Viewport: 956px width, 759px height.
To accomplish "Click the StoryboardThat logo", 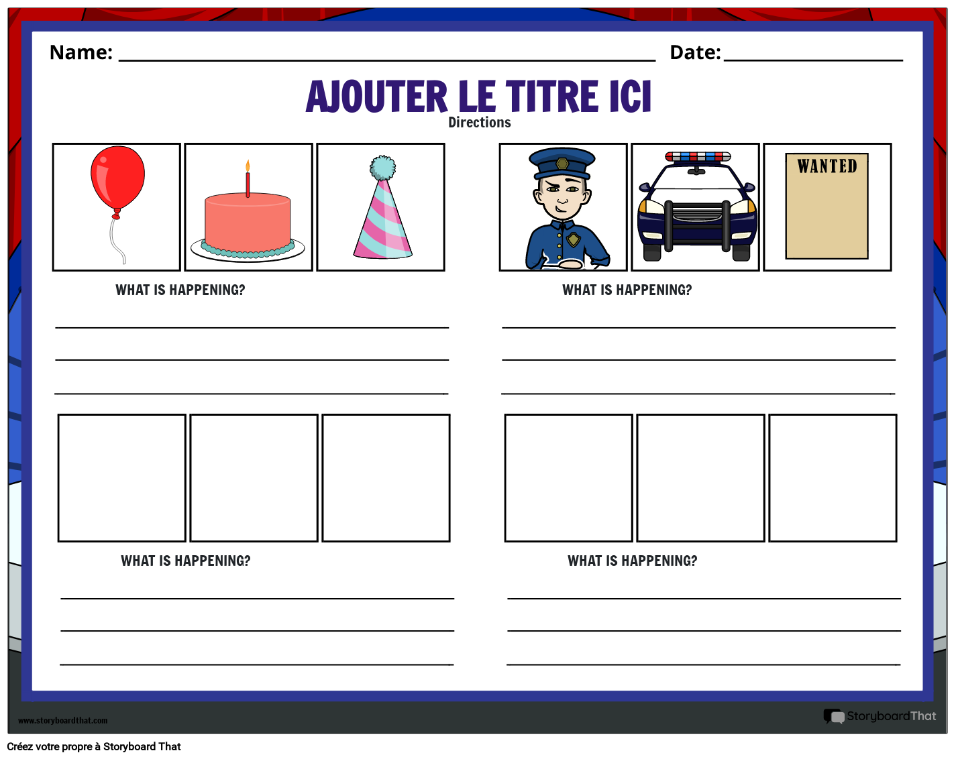I will click(x=880, y=716).
